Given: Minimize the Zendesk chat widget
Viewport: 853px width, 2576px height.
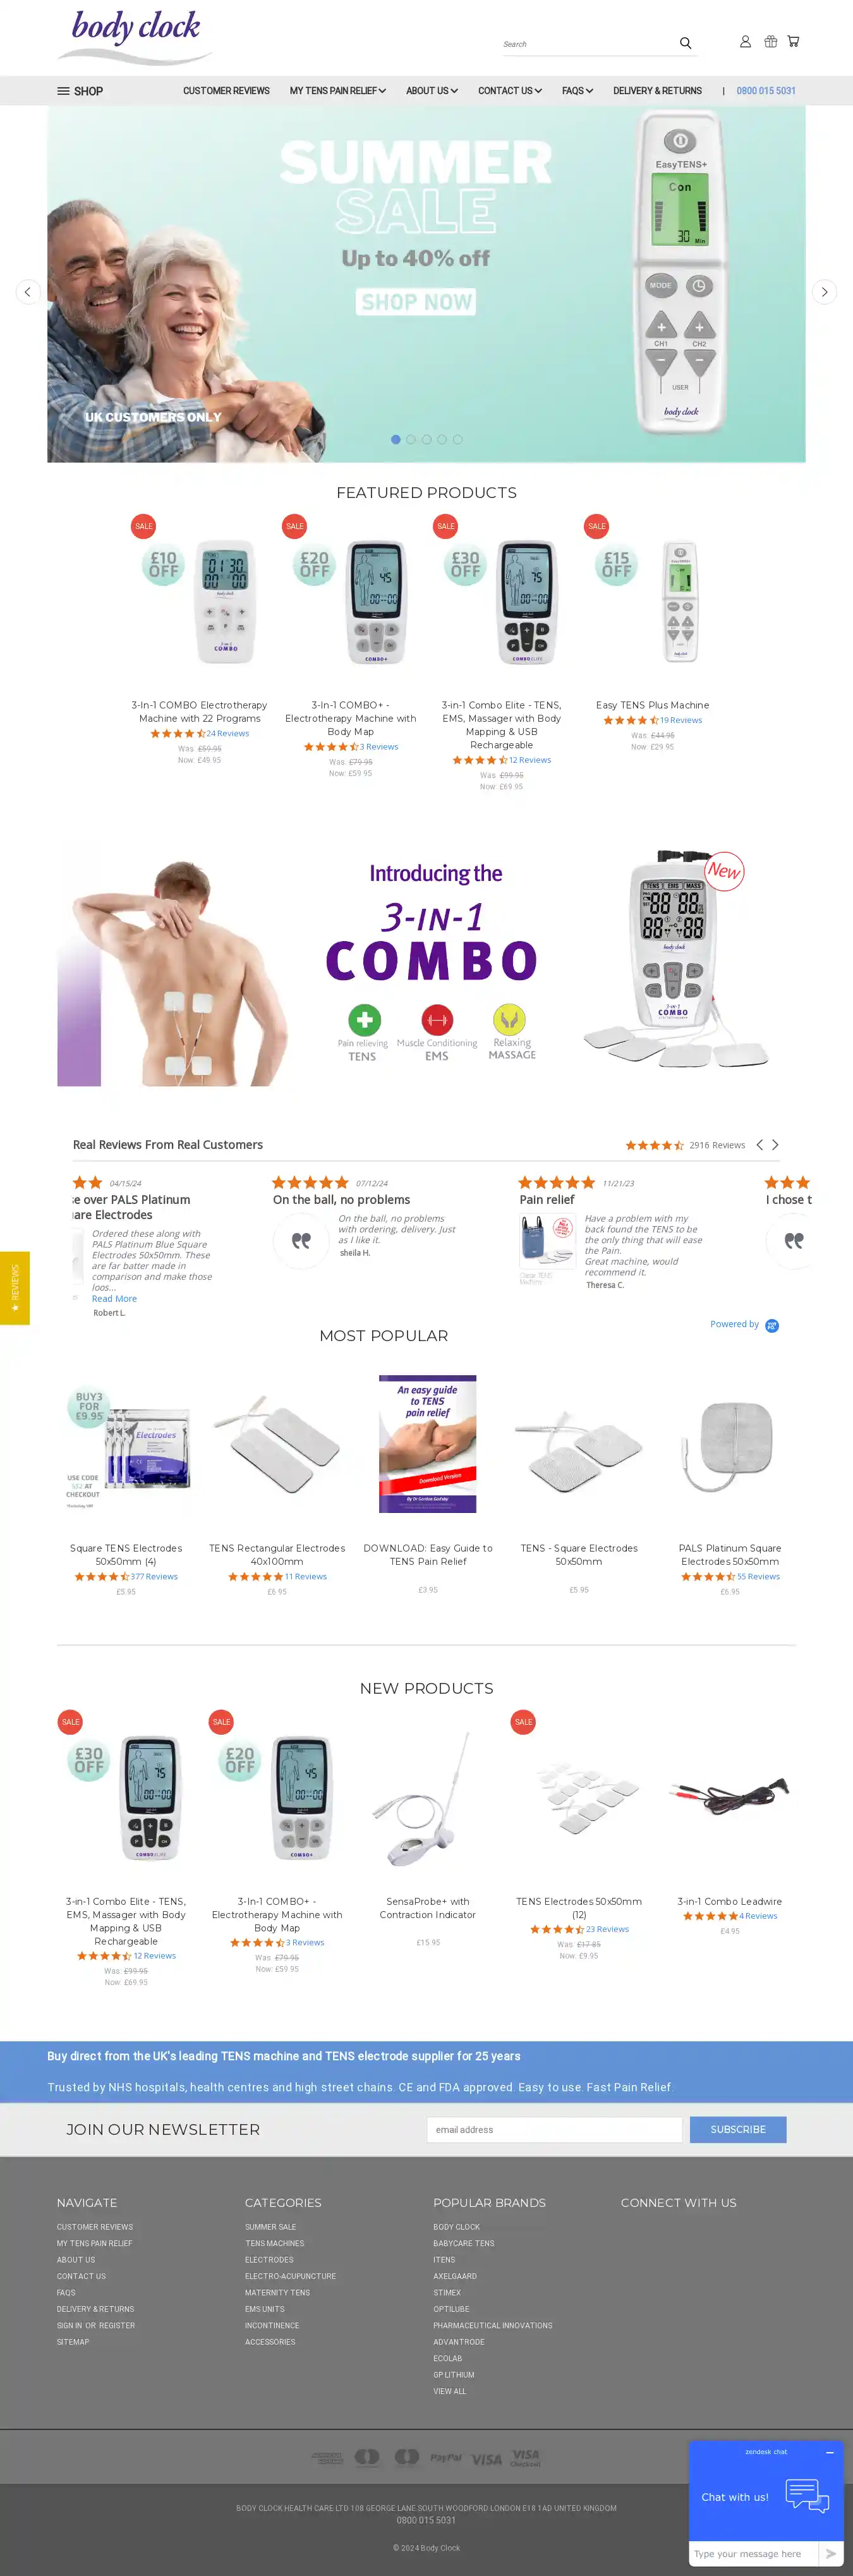Looking at the screenshot, I should point(829,2452).
